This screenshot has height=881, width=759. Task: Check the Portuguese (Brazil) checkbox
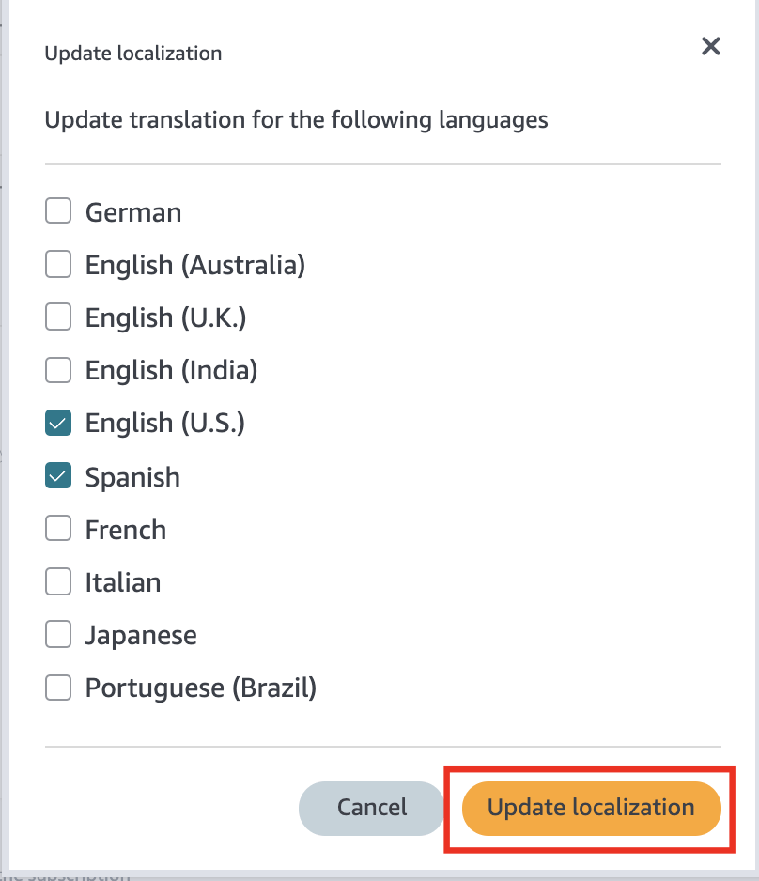click(57, 688)
